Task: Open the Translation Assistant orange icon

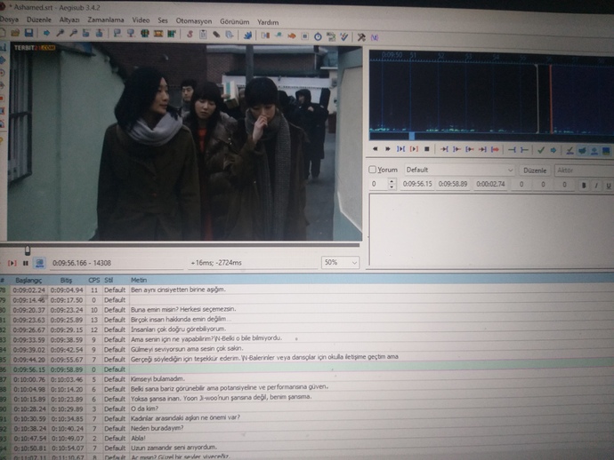Action: [292, 36]
